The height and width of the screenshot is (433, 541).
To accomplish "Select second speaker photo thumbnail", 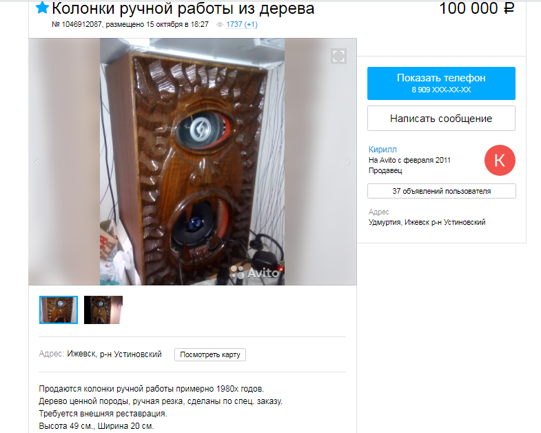I will (103, 310).
